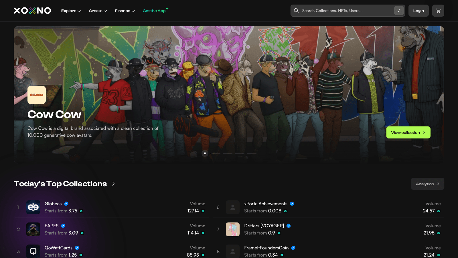Click the Drifters volume value 21.95
This screenshot has width=458, height=258.
[x=429, y=233]
